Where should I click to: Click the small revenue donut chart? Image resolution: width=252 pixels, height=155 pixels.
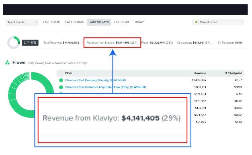point(14,42)
